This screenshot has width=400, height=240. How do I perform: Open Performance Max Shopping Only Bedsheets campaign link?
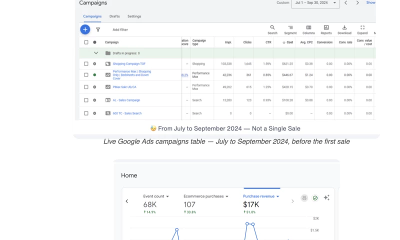point(132,75)
